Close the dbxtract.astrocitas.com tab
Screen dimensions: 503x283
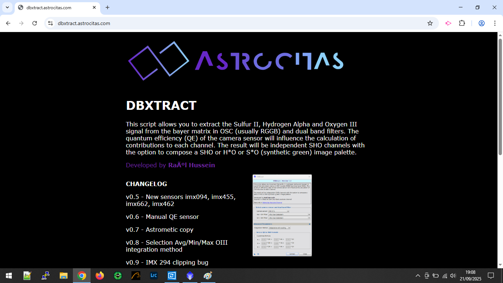94,7
